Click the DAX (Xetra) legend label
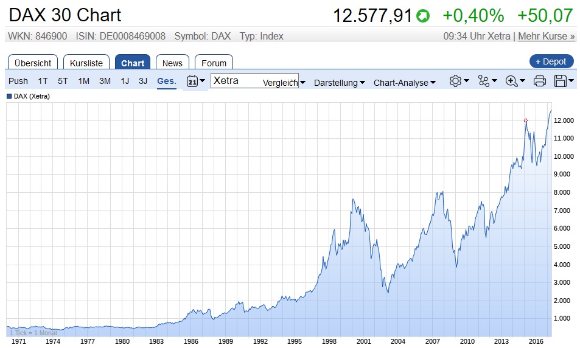This screenshot has height=348, width=580. click(32, 96)
